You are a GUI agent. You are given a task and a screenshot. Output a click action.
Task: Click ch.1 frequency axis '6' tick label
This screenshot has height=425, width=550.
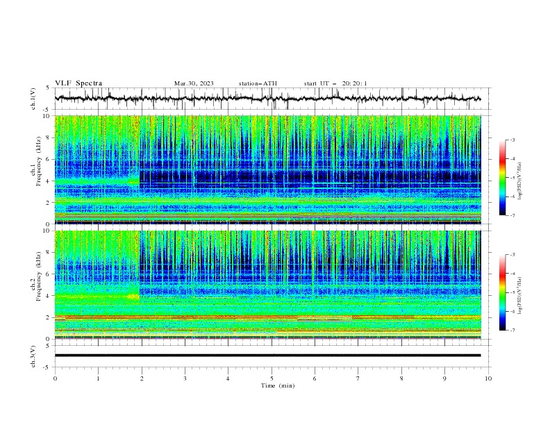tap(49, 159)
